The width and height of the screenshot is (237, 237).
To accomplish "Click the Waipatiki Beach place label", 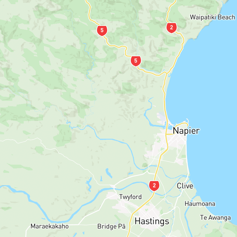I will click(213, 17).
